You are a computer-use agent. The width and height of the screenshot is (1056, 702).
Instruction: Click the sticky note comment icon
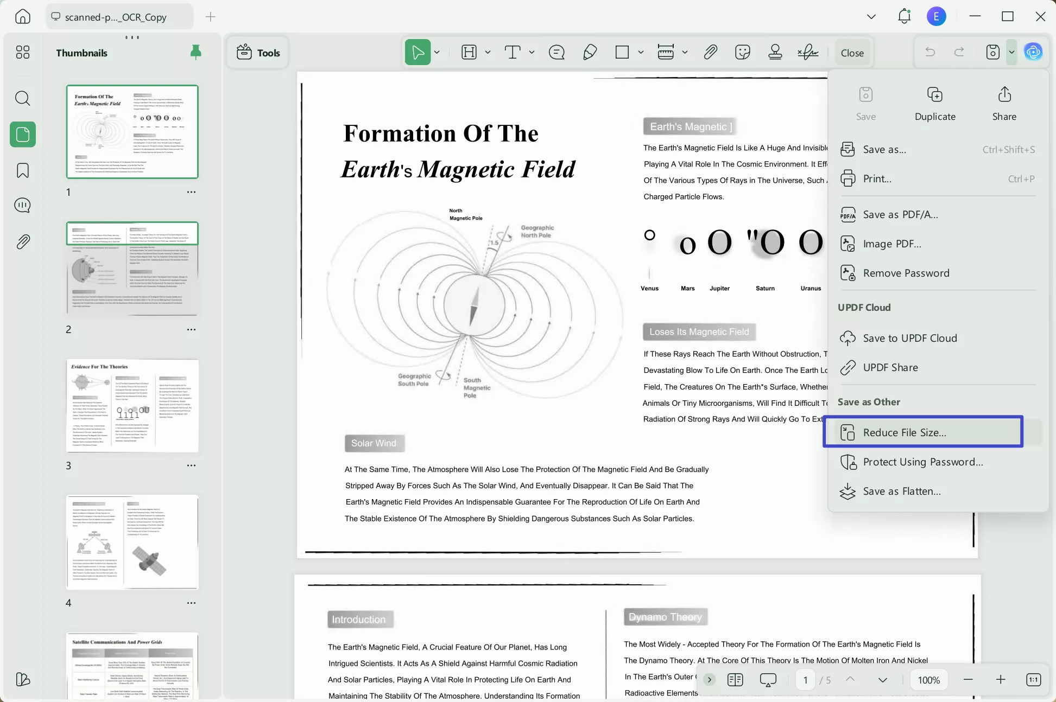tap(557, 53)
